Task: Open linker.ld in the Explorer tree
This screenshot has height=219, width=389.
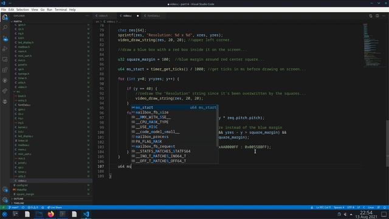Action: coord(52,141)
